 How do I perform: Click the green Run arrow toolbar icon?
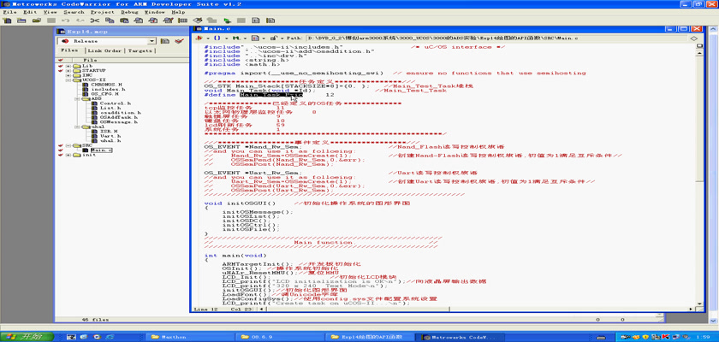pos(227,21)
